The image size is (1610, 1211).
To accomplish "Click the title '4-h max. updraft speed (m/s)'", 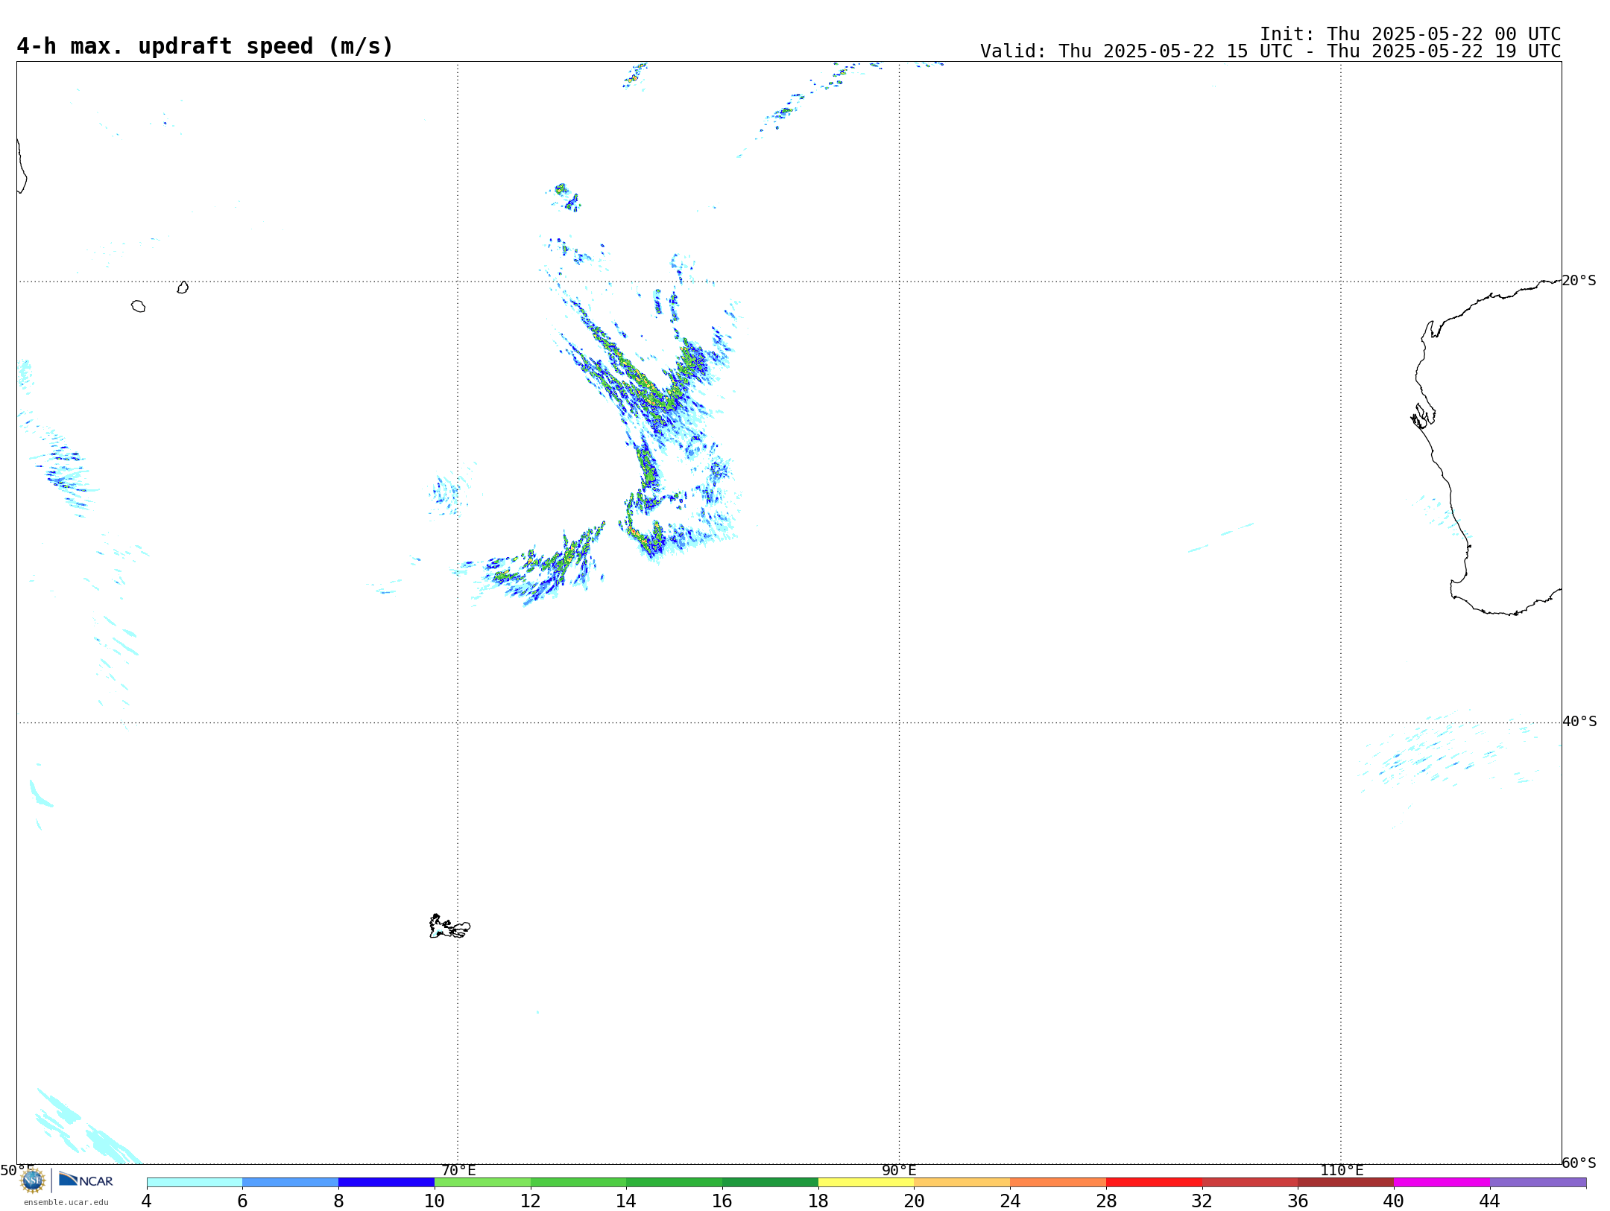I will tap(205, 46).
